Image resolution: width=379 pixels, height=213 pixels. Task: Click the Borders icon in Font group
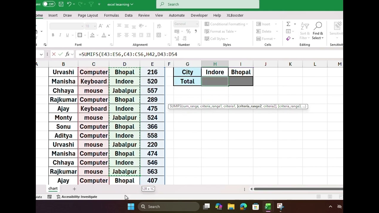(80, 35)
